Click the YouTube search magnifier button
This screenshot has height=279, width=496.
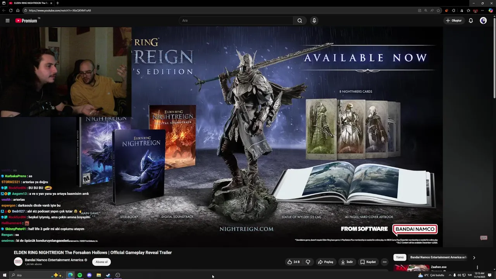300,21
